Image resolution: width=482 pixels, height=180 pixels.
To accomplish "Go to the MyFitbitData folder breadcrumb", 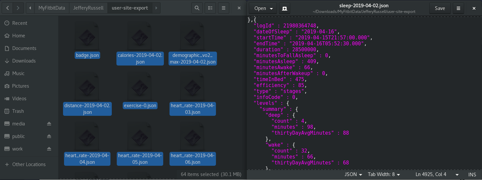I will (x=52, y=8).
